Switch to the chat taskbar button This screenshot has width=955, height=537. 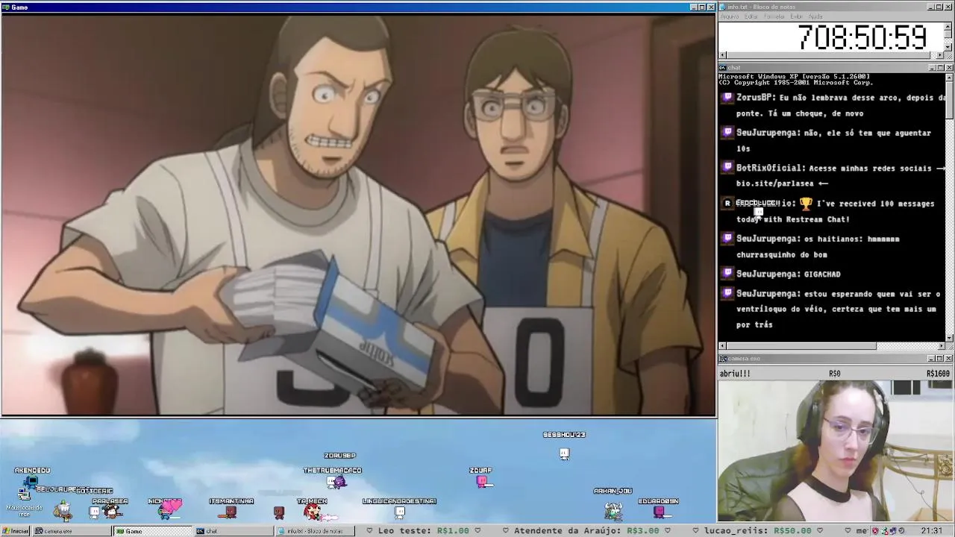[x=234, y=531]
